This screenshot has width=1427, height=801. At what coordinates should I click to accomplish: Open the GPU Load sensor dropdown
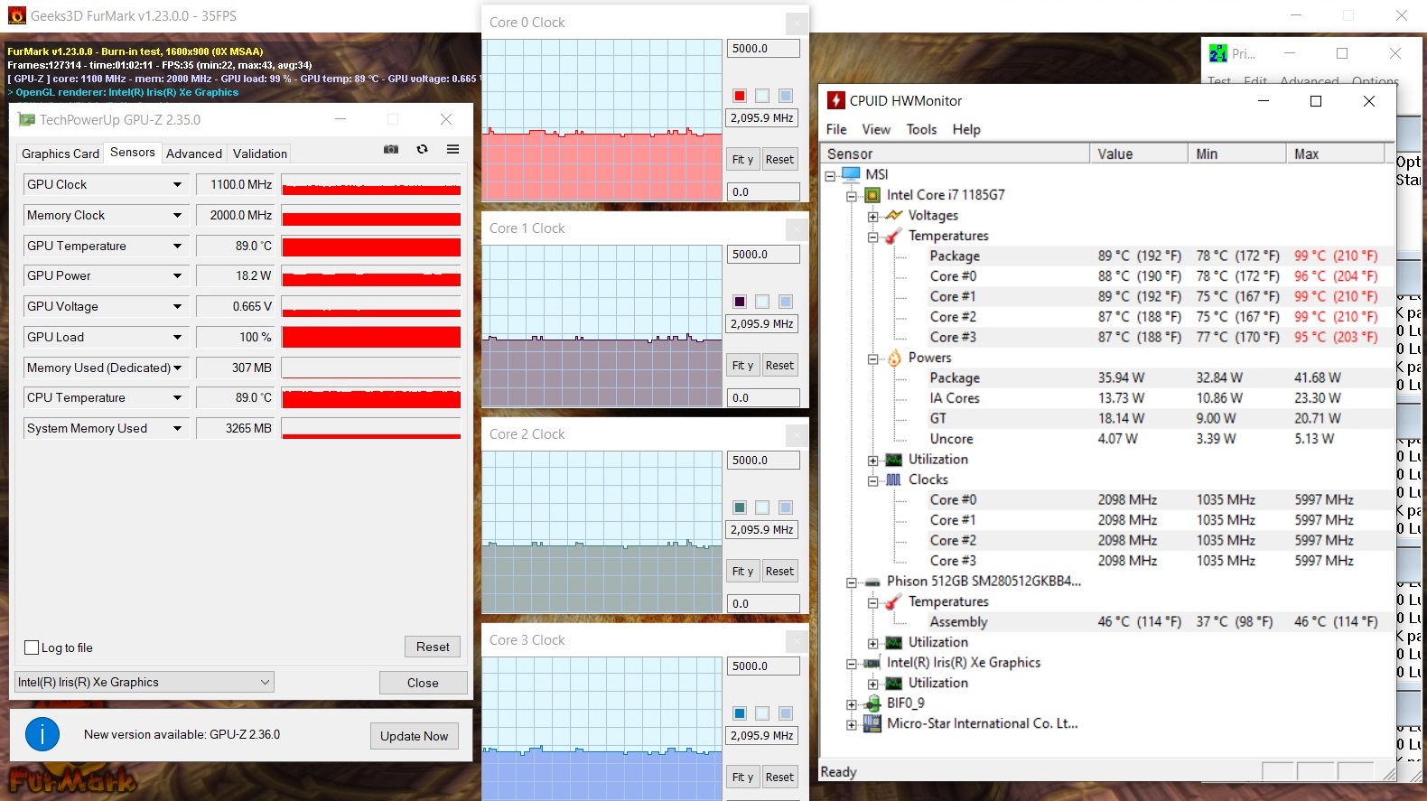[177, 337]
